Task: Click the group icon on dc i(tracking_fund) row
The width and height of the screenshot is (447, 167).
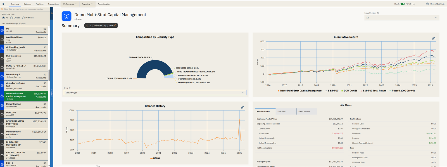Action: [2, 49]
